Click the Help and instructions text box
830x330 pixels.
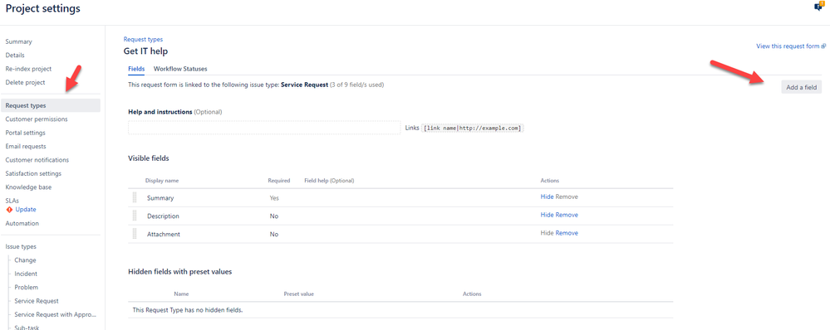(x=264, y=127)
